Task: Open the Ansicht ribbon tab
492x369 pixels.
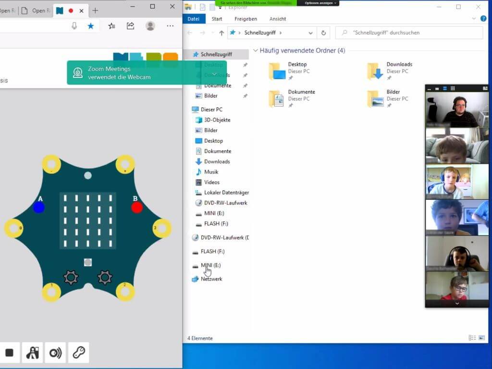Action: [278, 19]
